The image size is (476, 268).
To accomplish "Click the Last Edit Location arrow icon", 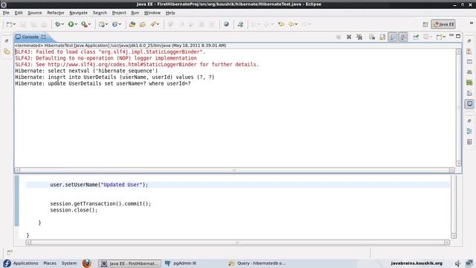I will 281,25.
